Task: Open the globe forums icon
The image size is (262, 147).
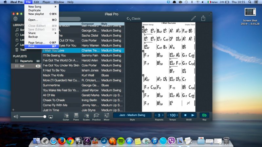Action: 15,19
